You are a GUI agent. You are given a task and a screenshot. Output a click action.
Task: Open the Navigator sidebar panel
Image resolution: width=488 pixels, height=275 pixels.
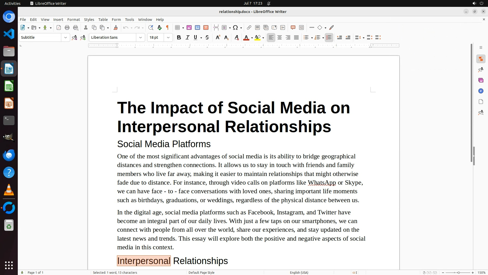481,91
